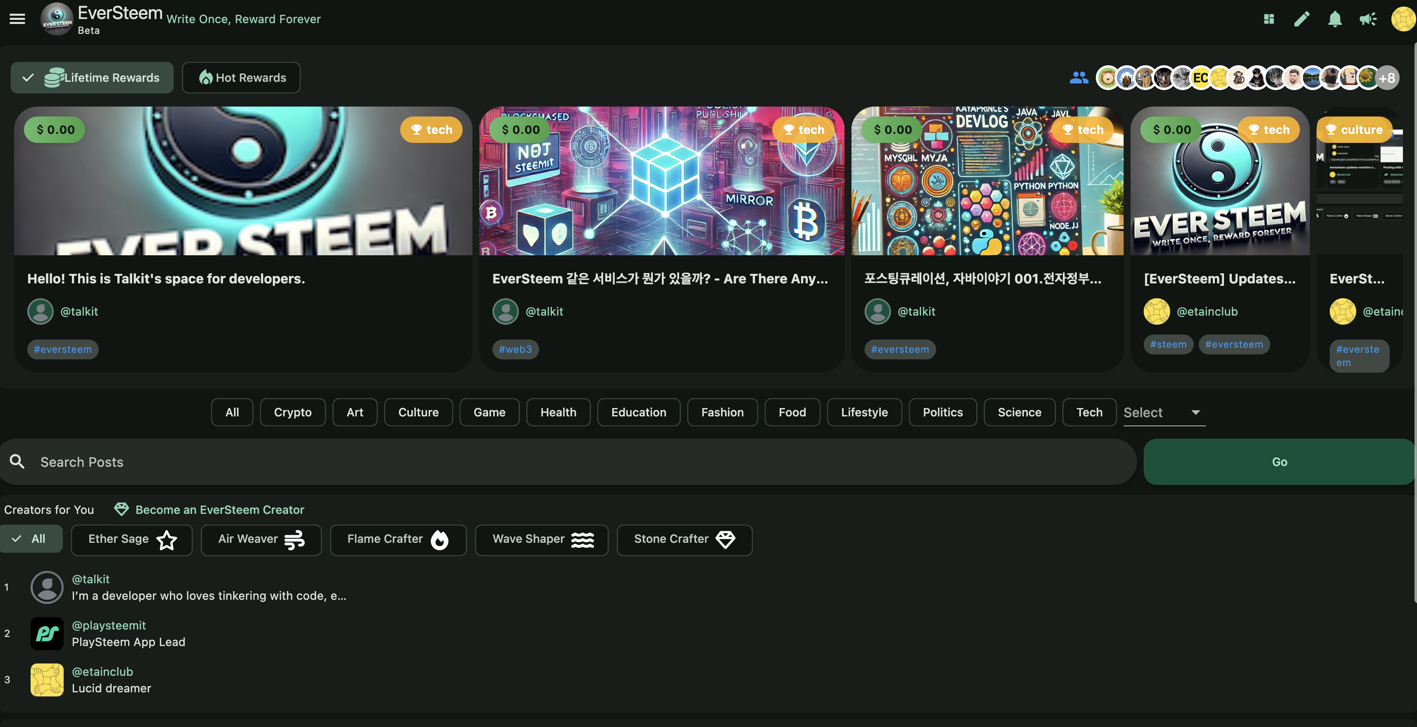
Task: Click the EverSteem logo
Action: coord(57,19)
